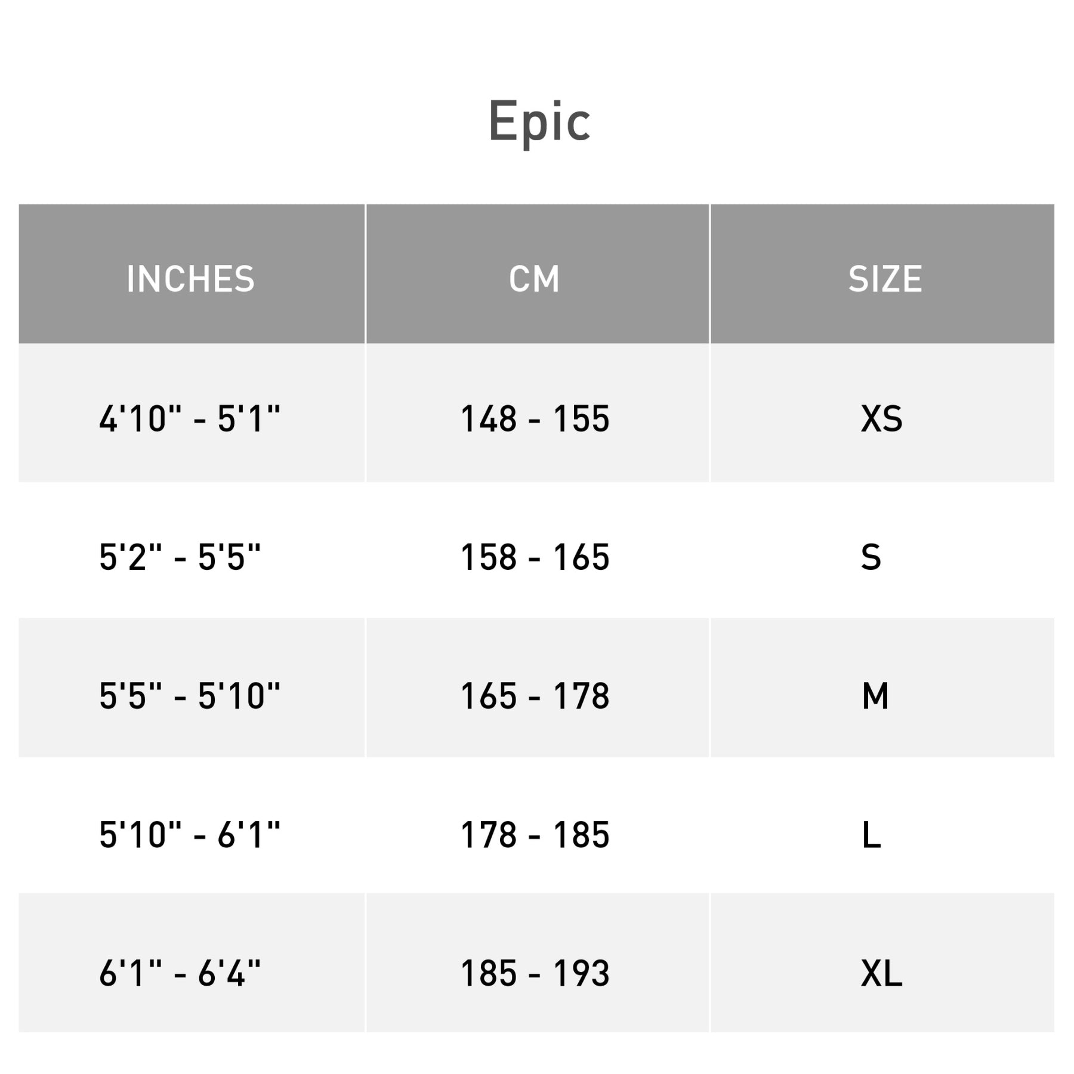Choose the XS size cell
The height and width of the screenshot is (1074, 1074).
[x=881, y=418]
